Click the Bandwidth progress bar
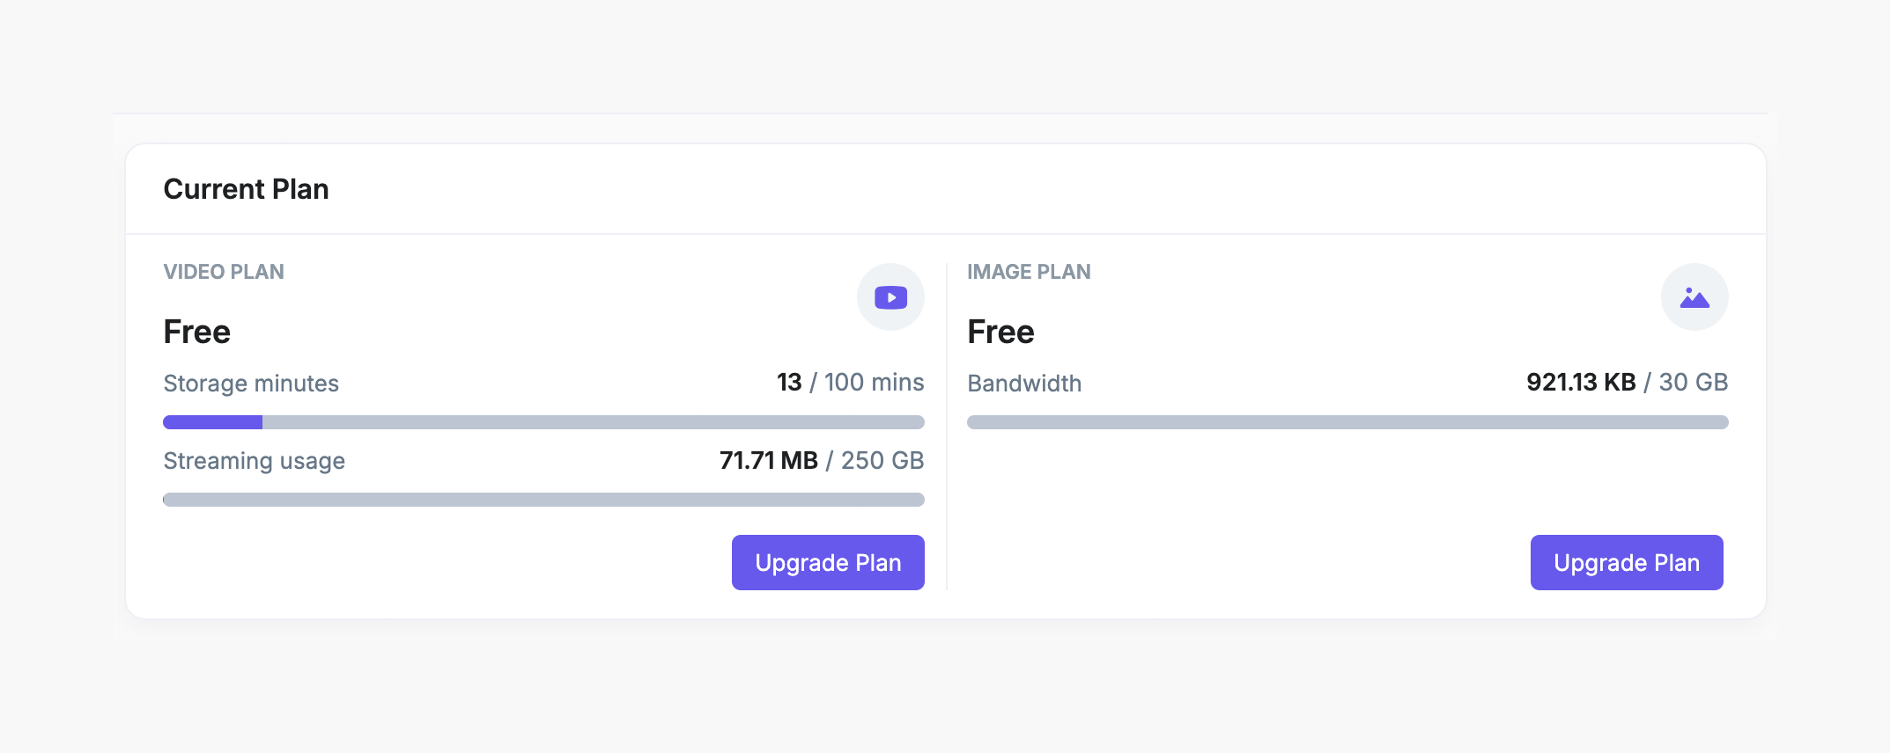Image resolution: width=1890 pixels, height=753 pixels. tap(1347, 422)
